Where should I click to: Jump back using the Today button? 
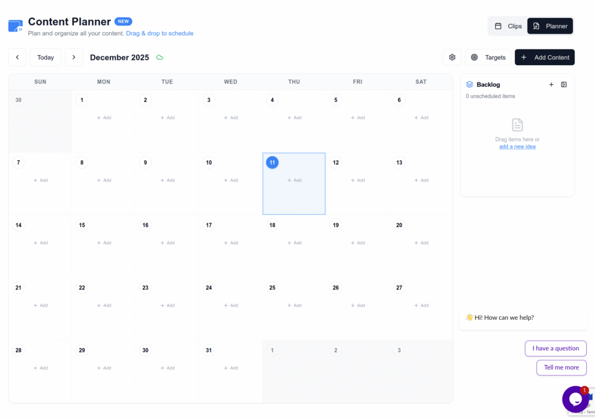coord(45,57)
